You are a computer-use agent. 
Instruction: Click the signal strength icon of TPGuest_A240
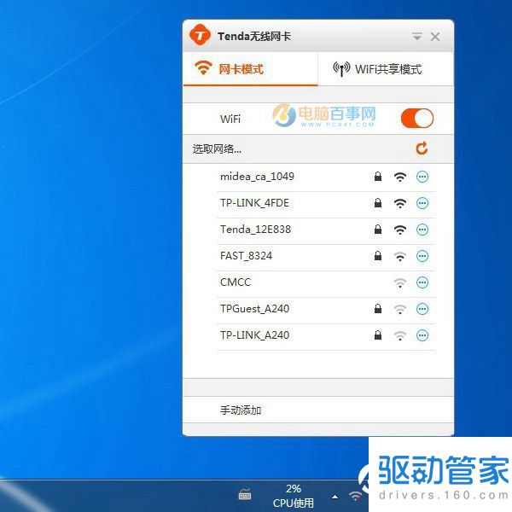point(400,309)
